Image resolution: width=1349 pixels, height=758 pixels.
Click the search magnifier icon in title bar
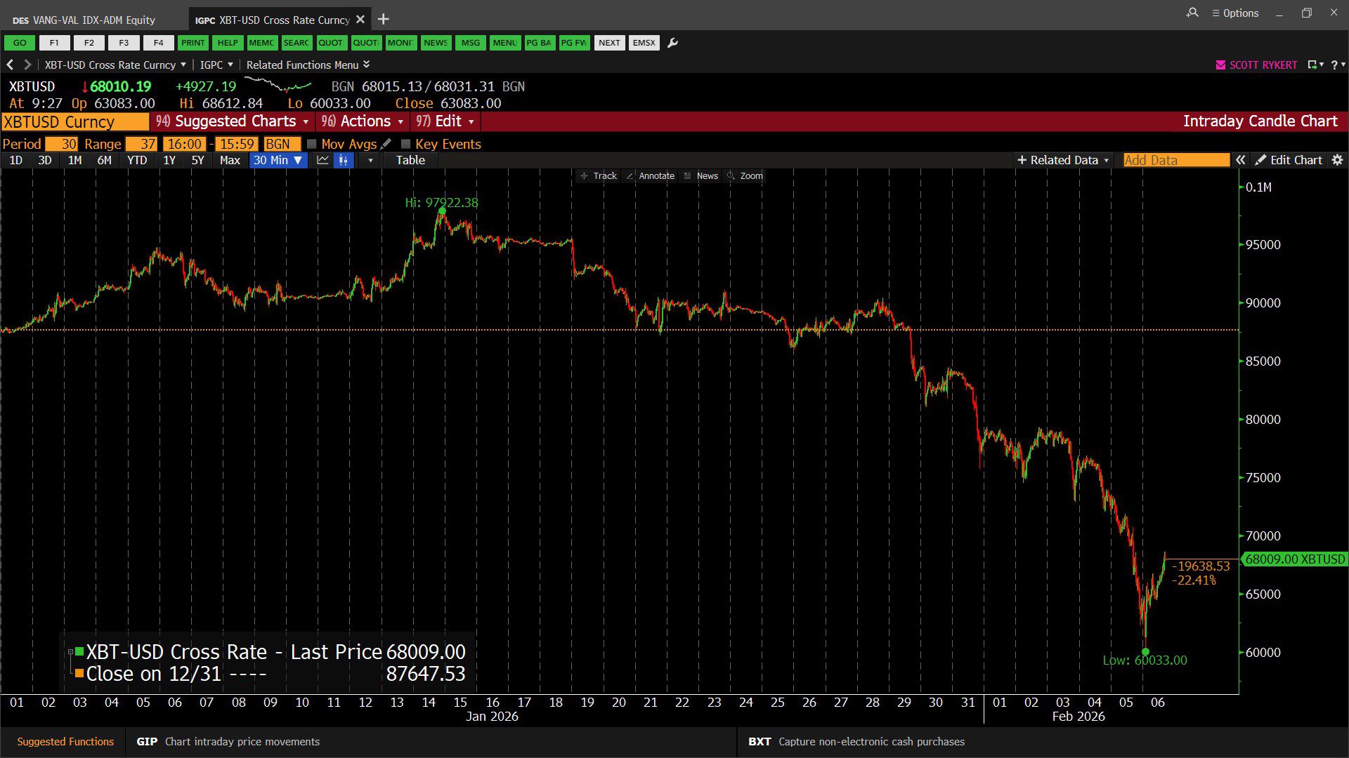click(x=1192, y=13)
